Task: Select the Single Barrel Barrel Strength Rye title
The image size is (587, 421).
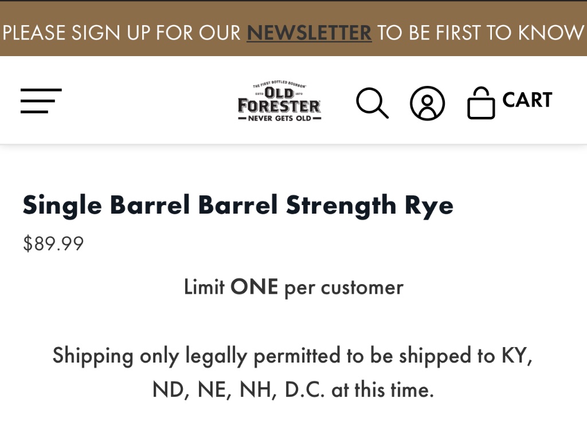Action: [238, 205]
